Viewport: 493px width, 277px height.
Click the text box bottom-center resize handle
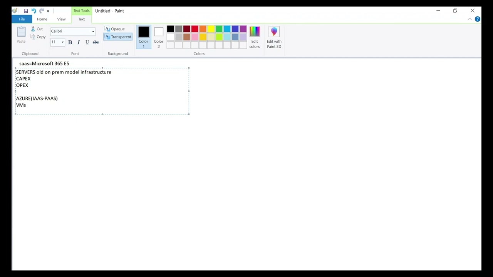coord(102,114)
